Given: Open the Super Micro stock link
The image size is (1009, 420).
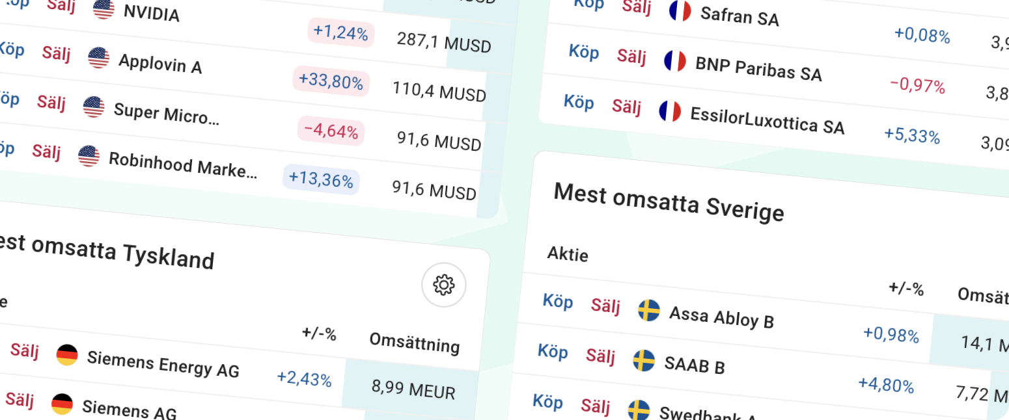Looking at the screenshot, I should tap(167, 114).
